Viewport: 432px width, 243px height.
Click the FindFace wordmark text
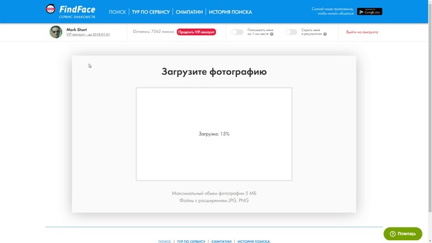click(x=77, y=9)
